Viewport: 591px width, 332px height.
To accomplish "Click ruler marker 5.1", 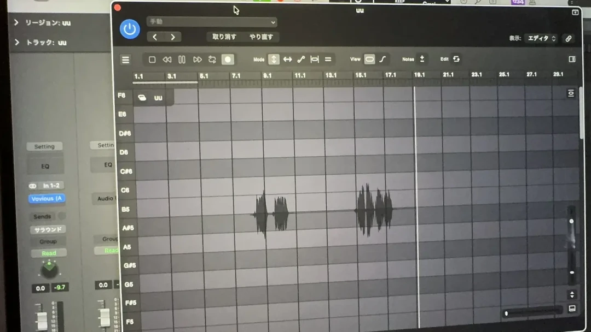I will pyautogui.click(x=204, y=76).
